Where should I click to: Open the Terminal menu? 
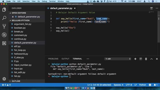52,1
